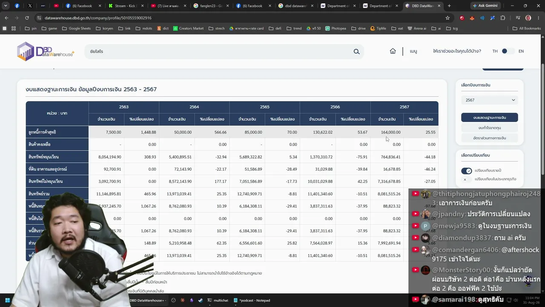Enable the เปรียบเทียบในประเภทธุรกิจ switch
Viewport: 545px width, 307px height.
[467, 180]
